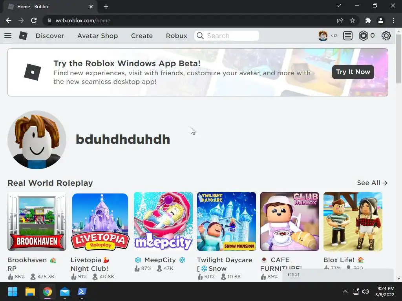Go forward with browser forward arrow
Viewport: 402px width, 301px height.
(21, 20)
